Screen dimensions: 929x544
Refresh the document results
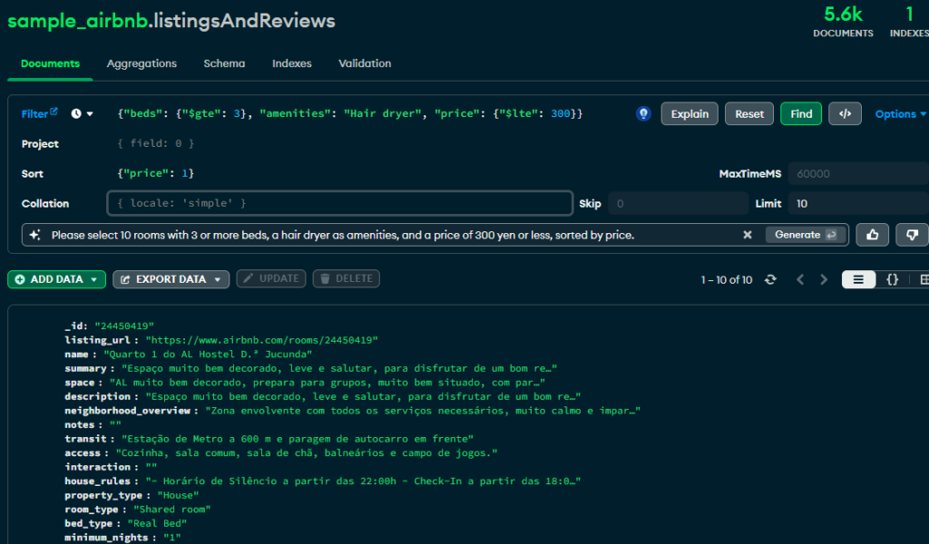pos(770,279)
